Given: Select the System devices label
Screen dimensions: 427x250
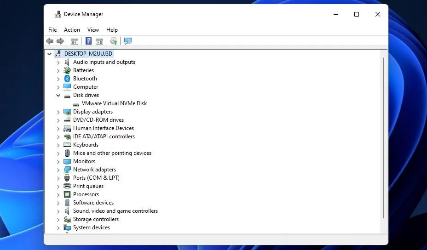Looking at the screenshot, I should [x=92, y=227].
